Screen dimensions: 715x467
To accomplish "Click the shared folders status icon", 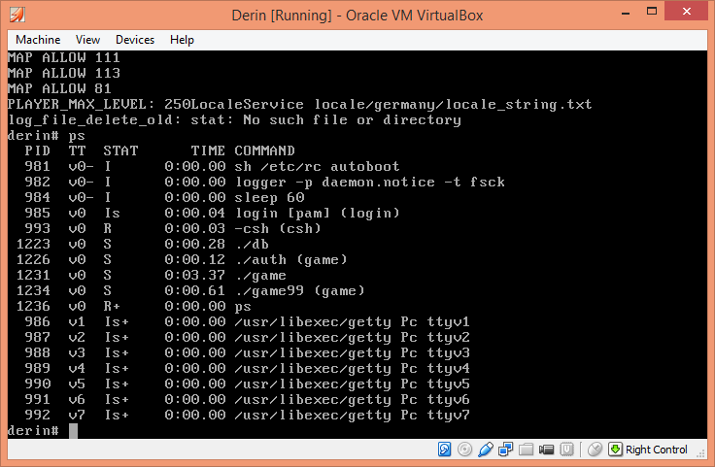I will point(526,450).
